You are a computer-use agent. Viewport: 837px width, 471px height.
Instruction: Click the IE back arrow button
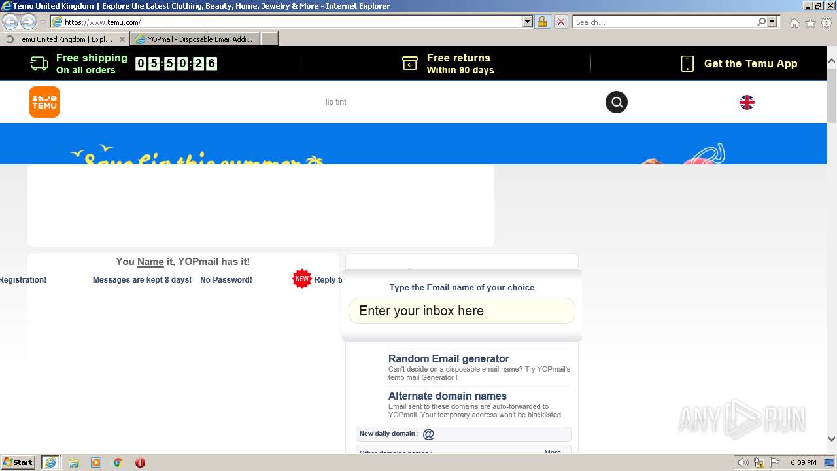tap(10, 22)
